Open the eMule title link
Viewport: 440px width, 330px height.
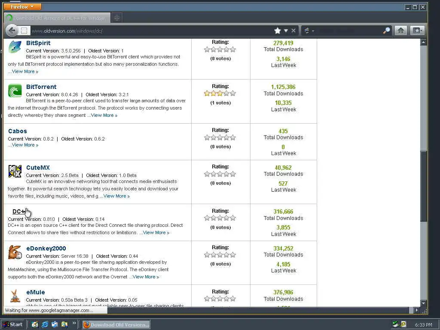36,292
